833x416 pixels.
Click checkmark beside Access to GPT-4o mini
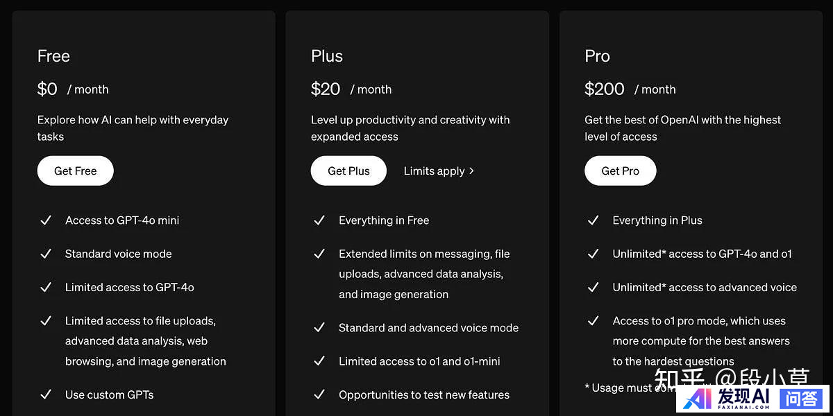(x=46, y=220)
